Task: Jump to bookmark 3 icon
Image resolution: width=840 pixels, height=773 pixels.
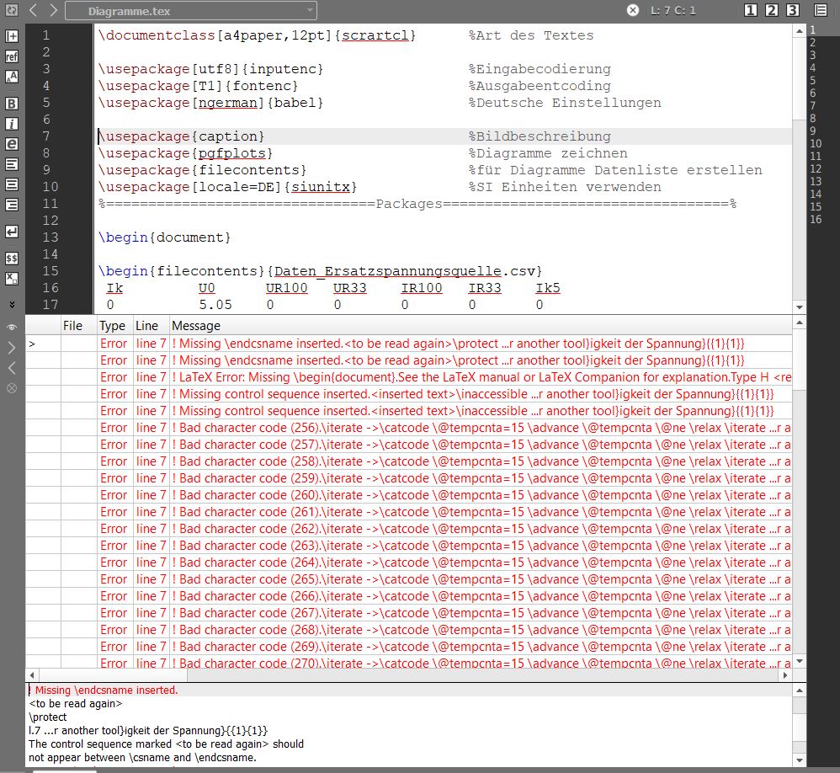Action: click(x=792, y=10)
